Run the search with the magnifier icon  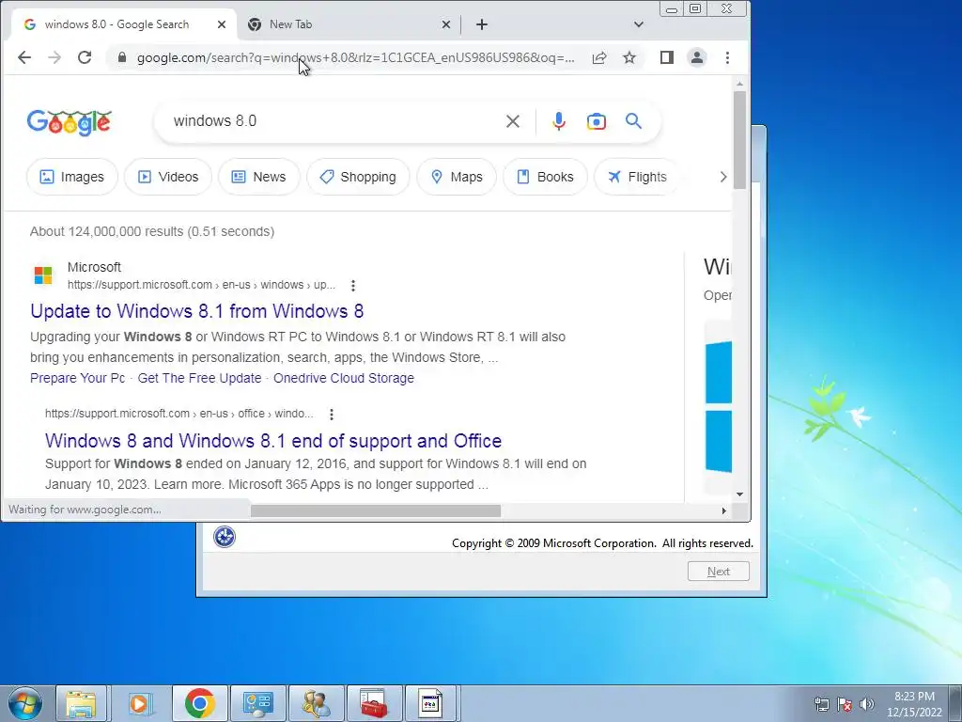(x=634, y=121)
